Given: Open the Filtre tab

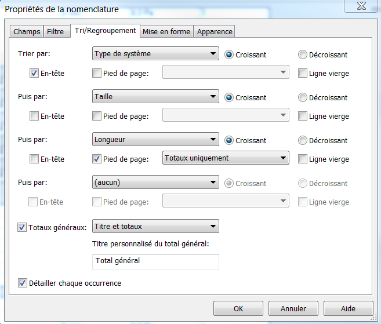Looking at the screenshot, I should click(56, 32).
